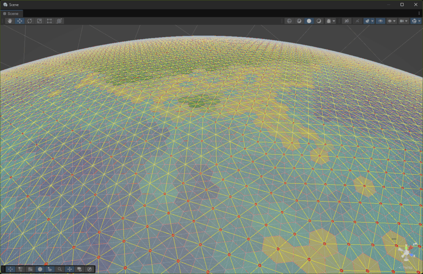Select the Rect Transform tool
Viewport: 423px width, 274px height.
[49, 21]
